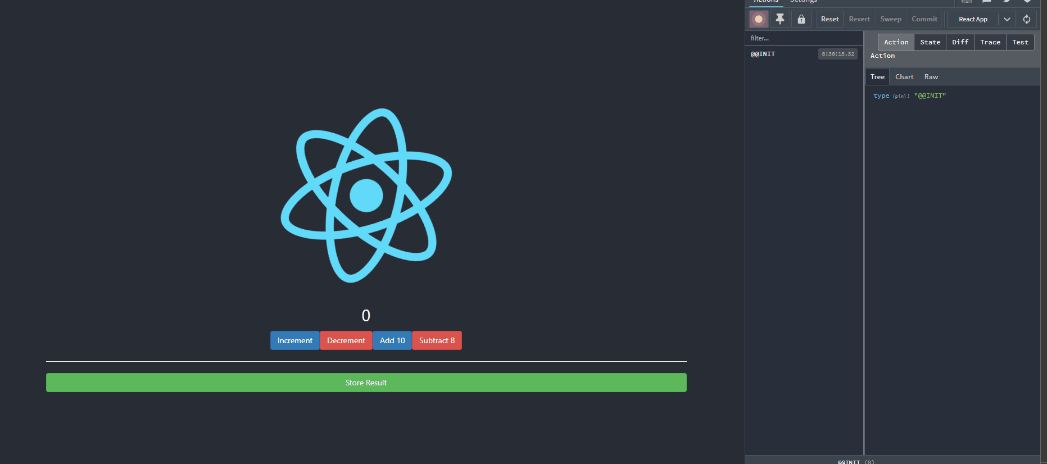Click the instance selector chevron arrow

1007,19
